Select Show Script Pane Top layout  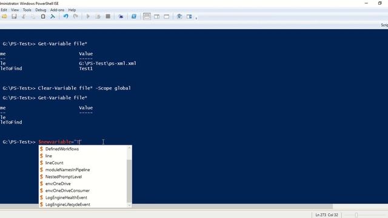[x=147, y=16]
